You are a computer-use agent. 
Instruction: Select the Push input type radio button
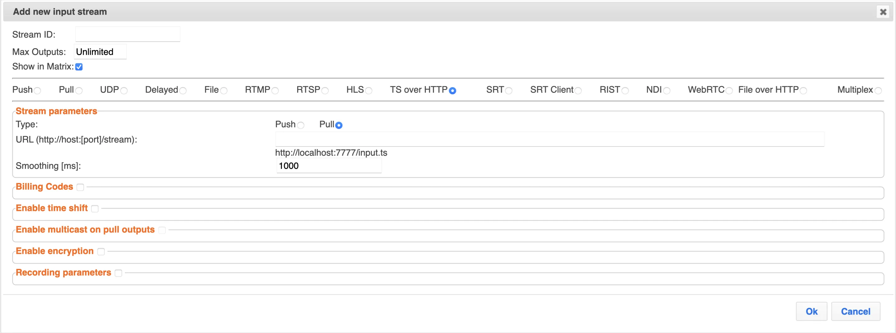point(38,91)
